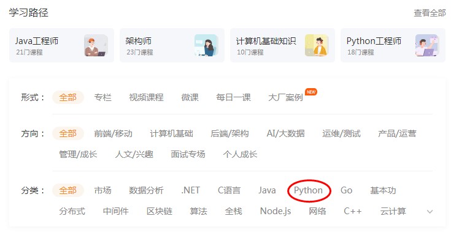Select the 数据分析 category

click(x=146, y=190)
